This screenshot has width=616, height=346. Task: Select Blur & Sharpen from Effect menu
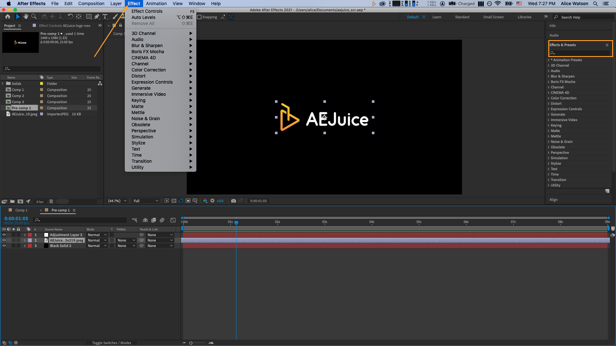(147, 45)
